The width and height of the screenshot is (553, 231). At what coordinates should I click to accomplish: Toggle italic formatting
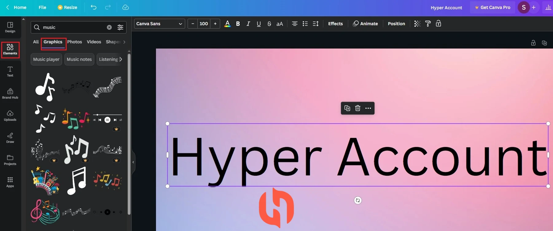click(x=248, y=24)
